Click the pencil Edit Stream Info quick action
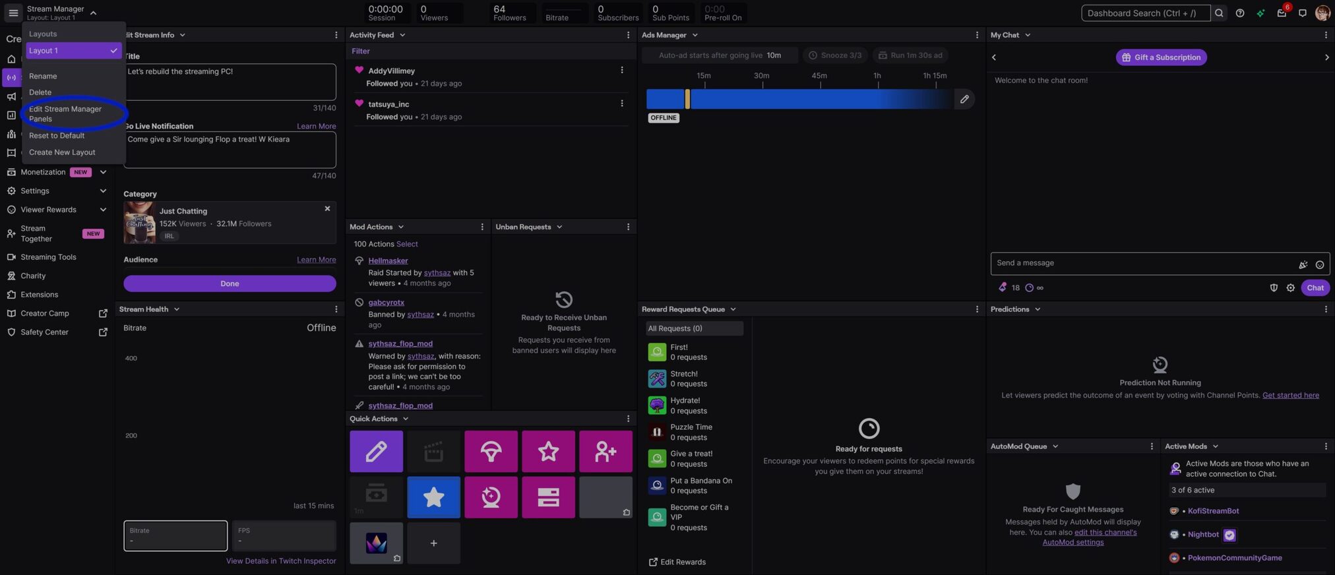This screenshot has height=575, width=1335. 376,452
